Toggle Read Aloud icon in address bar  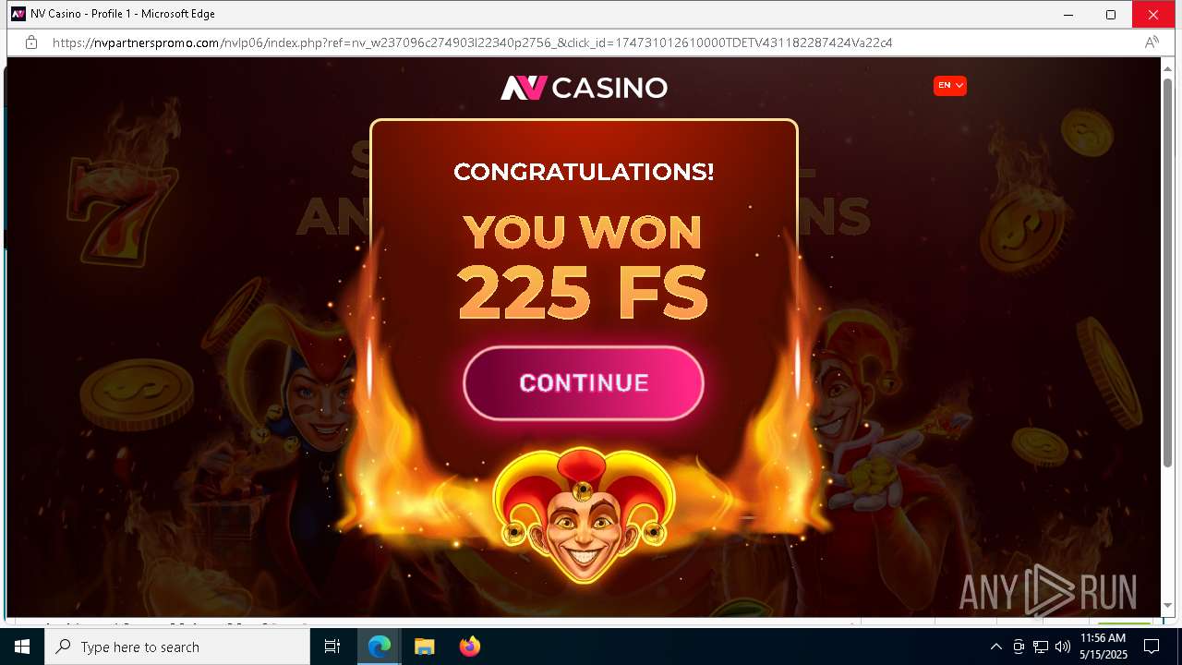1152,42
